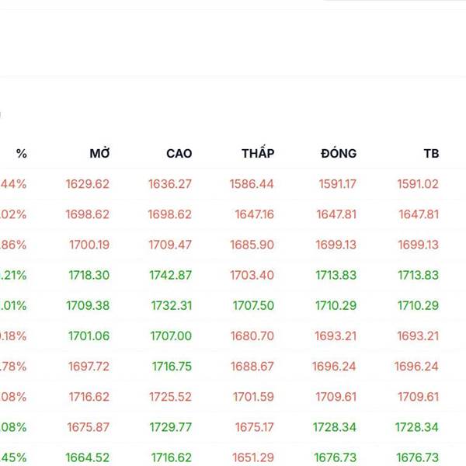The height and width of the screenshot is (466, 466).
Task: Select the low value 1703.40
Action: [x=252, y=275]
